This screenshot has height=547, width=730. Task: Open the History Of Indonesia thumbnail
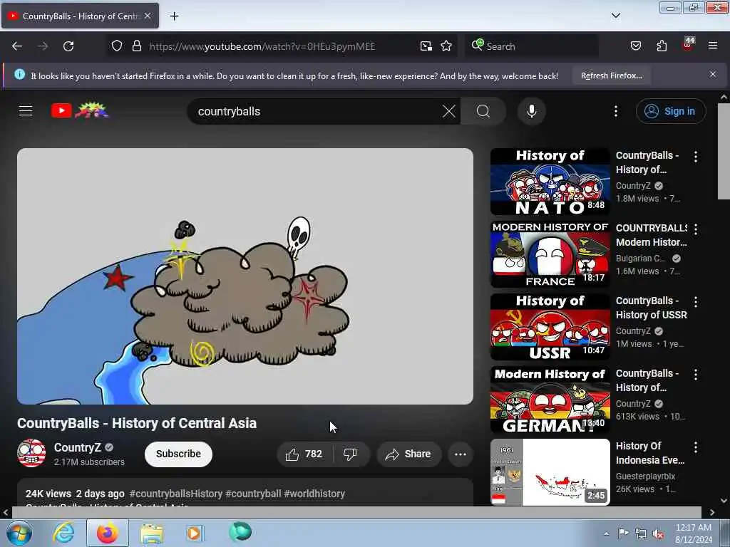coord(550,472)
